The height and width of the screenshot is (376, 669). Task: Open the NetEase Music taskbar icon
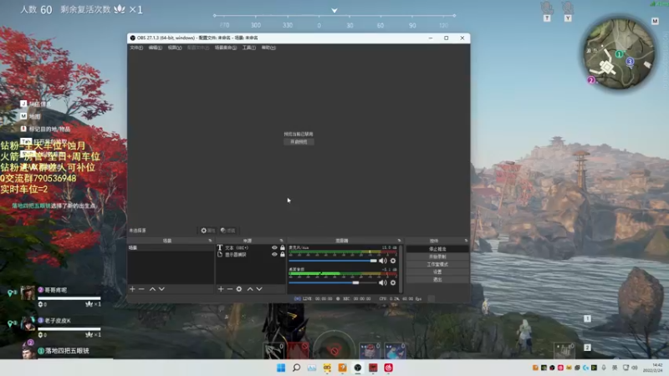click(388, 368)
